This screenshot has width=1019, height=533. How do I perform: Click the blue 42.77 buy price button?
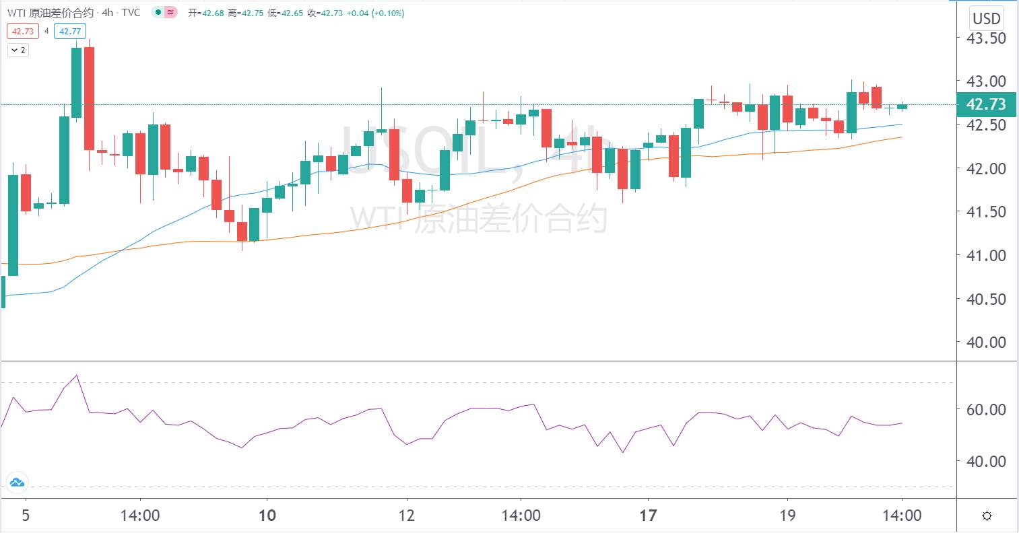(x=70, y=31)
